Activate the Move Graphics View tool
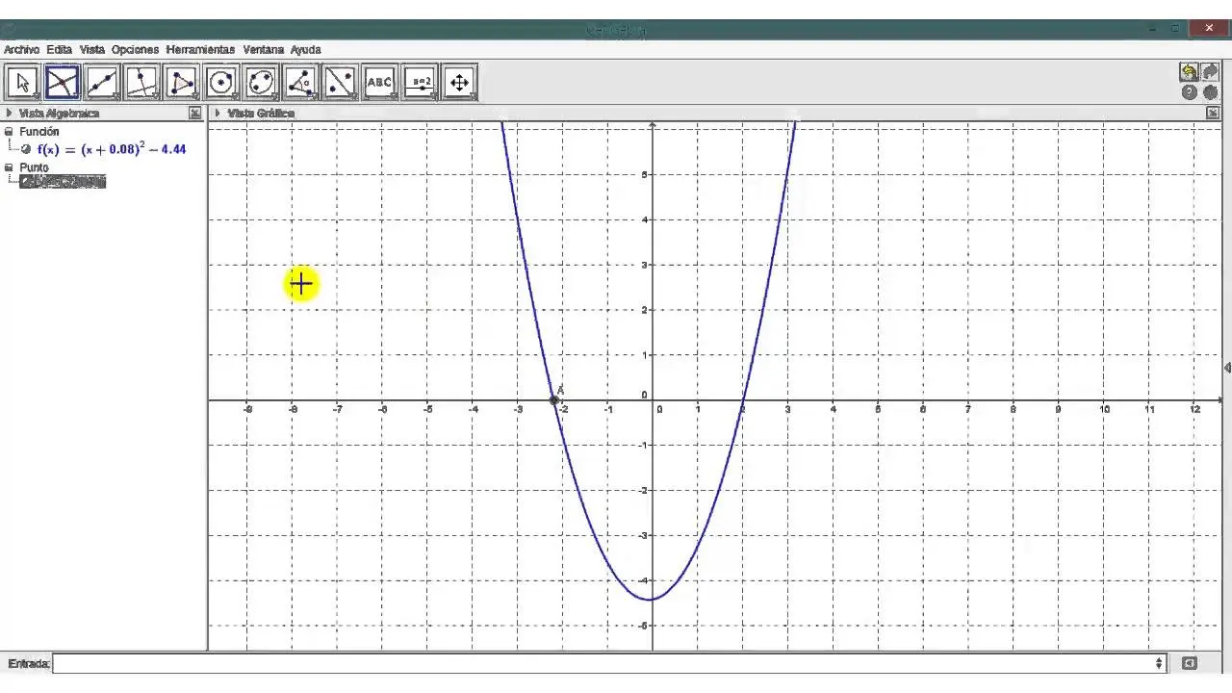1232x693 pixels. [x=459, y=83]
